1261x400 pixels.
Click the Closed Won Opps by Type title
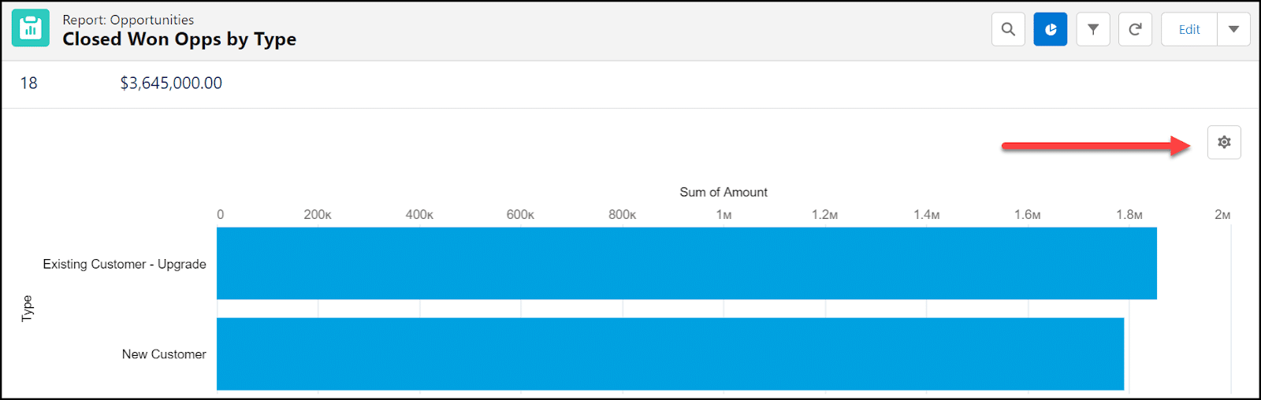tap(179, 39)
